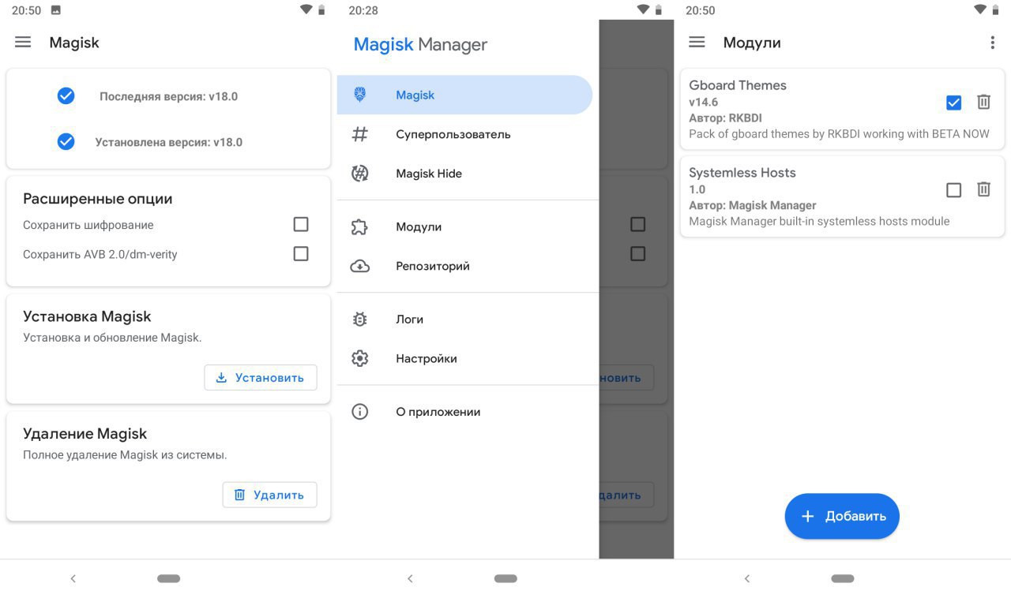Open Логи in navigation drawer
The width and height of the screenshot is (1011, 598).
click(468, 320)
